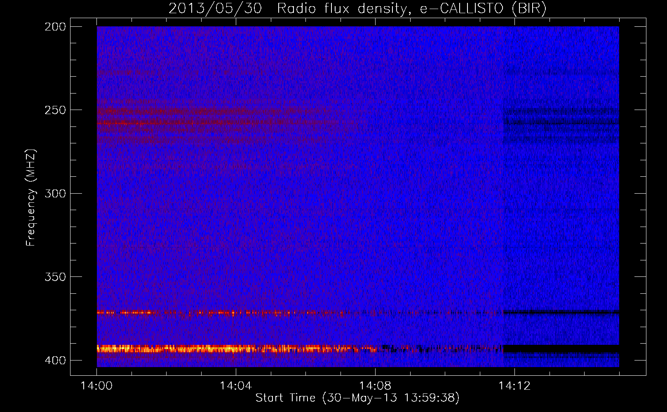The image size is (667, 412).
Task: Click the '350' frequency tick label
Action: click(55, 276)
